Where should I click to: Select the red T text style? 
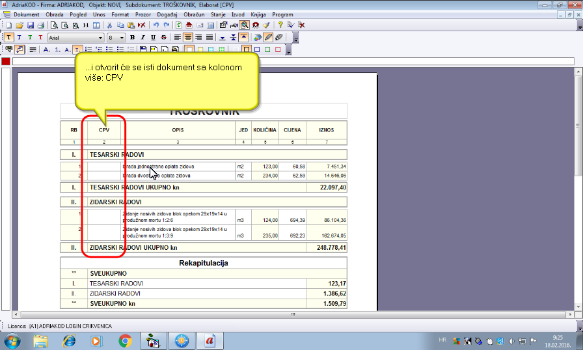pos(40,38)
